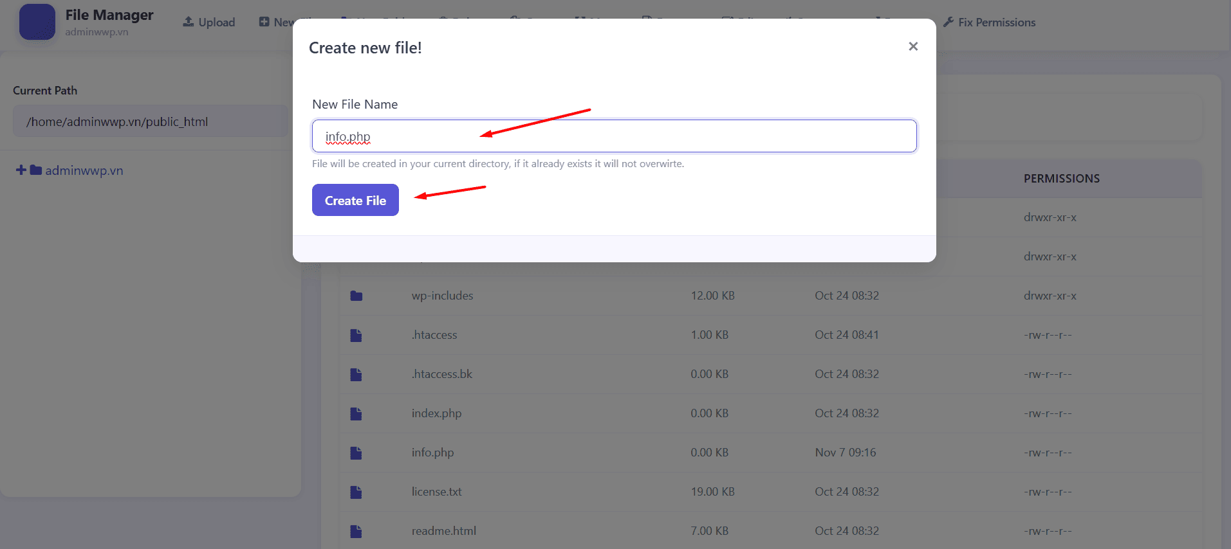Select the license.txt file name

tap(436, 492)
